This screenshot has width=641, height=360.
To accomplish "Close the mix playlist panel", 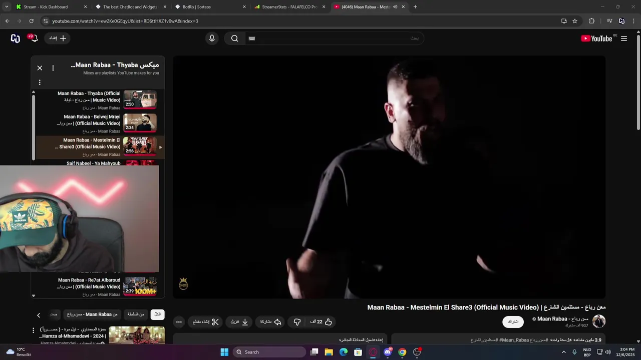I will (40, 68).
